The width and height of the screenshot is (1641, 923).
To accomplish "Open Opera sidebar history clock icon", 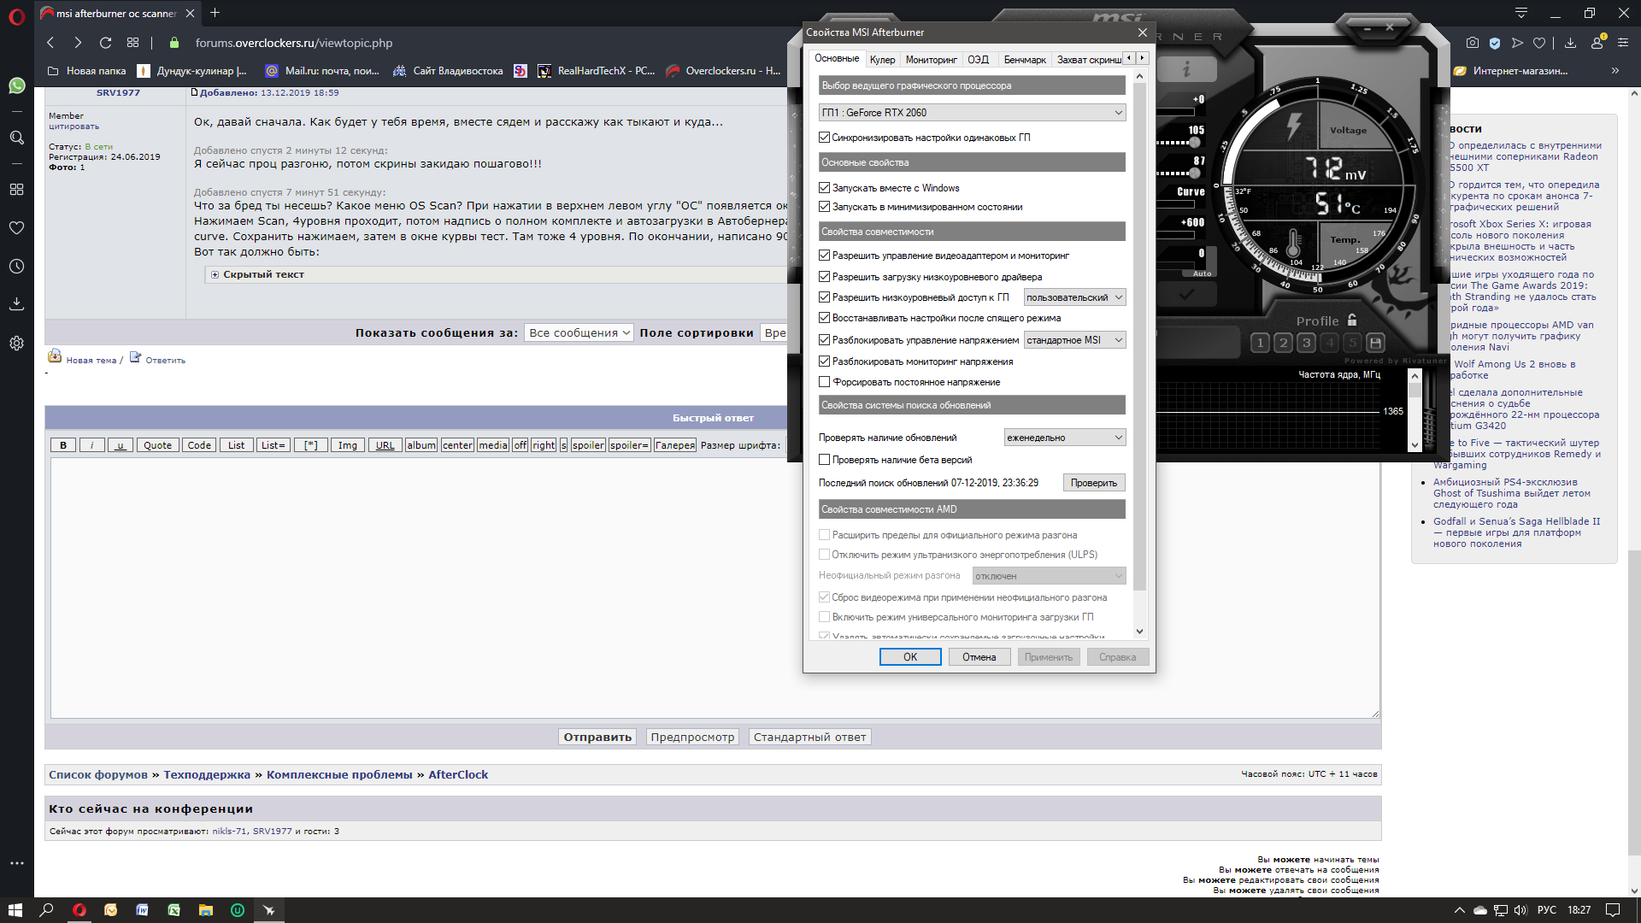I will [x=16, y=267].
